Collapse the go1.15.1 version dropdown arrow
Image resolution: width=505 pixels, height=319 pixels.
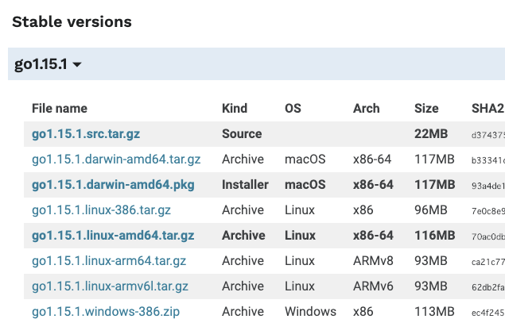pyautogui.click(x=77, y=64)
